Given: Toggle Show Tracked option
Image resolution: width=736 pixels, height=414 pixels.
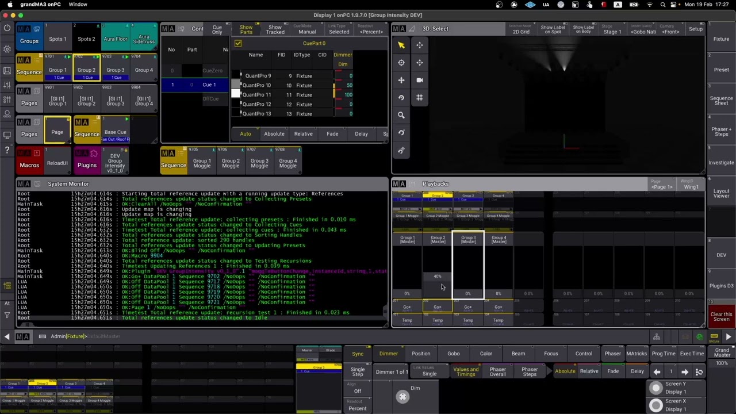Looking at the screenshot, I should (275, 29).
